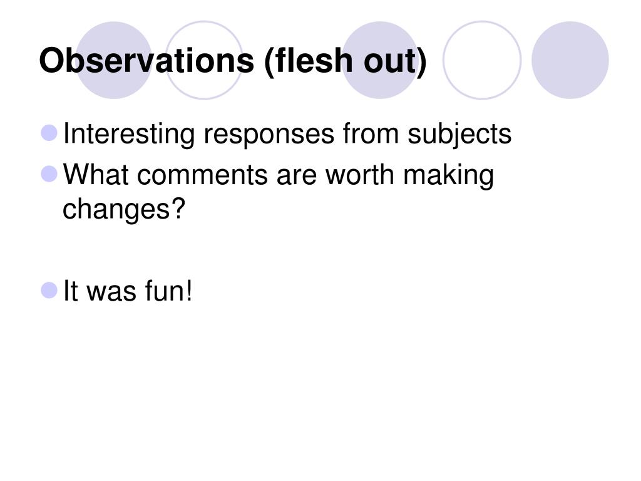Click the first outlined circle in header
Screen dimensions: 641x481
tap(204, 60)
